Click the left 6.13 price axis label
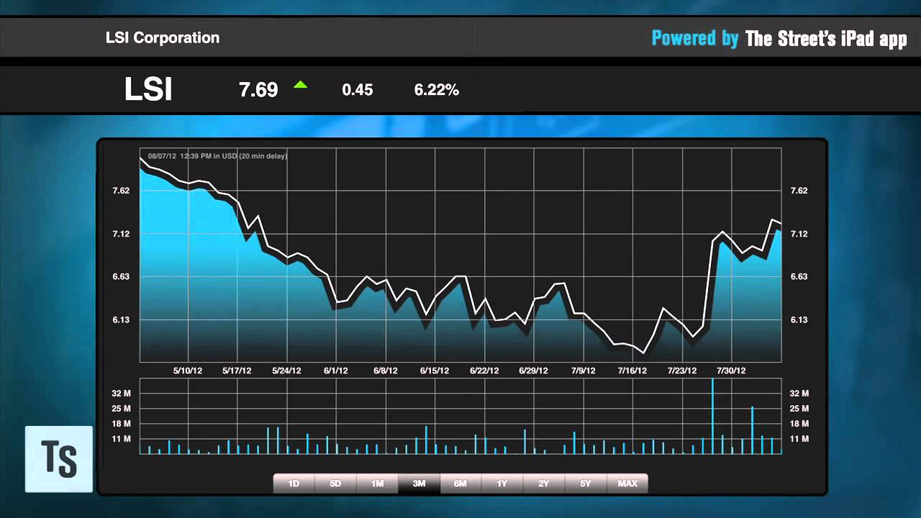Image resolution: width=921 pixels, height=518 pixels. (x=121, y=320)
